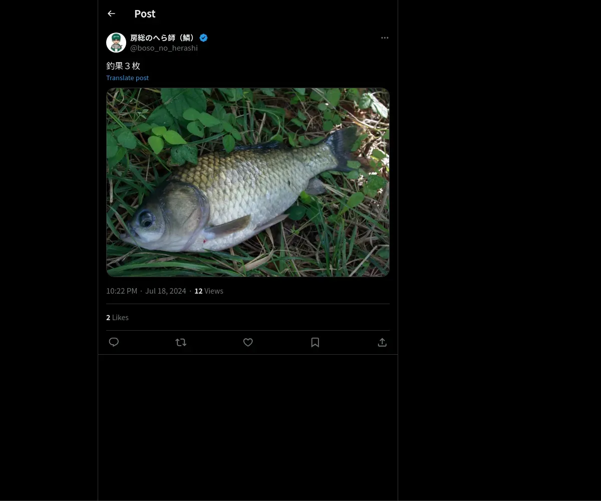Click the Post heading title

[x=145, y=14]
